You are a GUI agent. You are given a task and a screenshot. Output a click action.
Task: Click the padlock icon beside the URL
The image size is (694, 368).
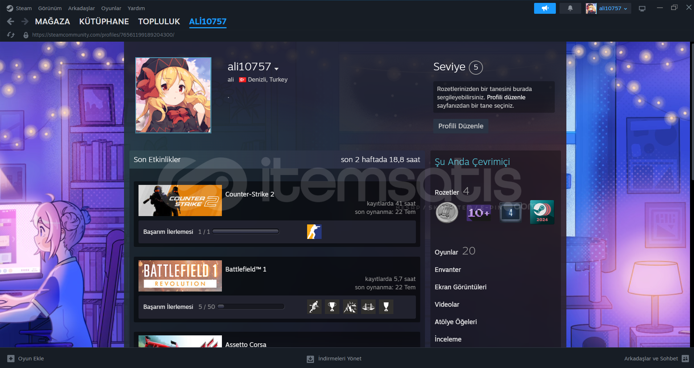pyautogui.click(x=26, y=35)
